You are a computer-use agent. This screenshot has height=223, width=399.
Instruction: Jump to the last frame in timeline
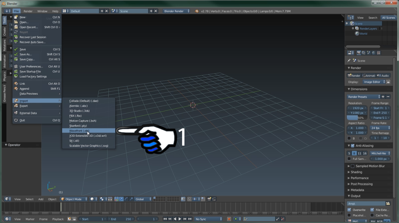pos(190,219)
